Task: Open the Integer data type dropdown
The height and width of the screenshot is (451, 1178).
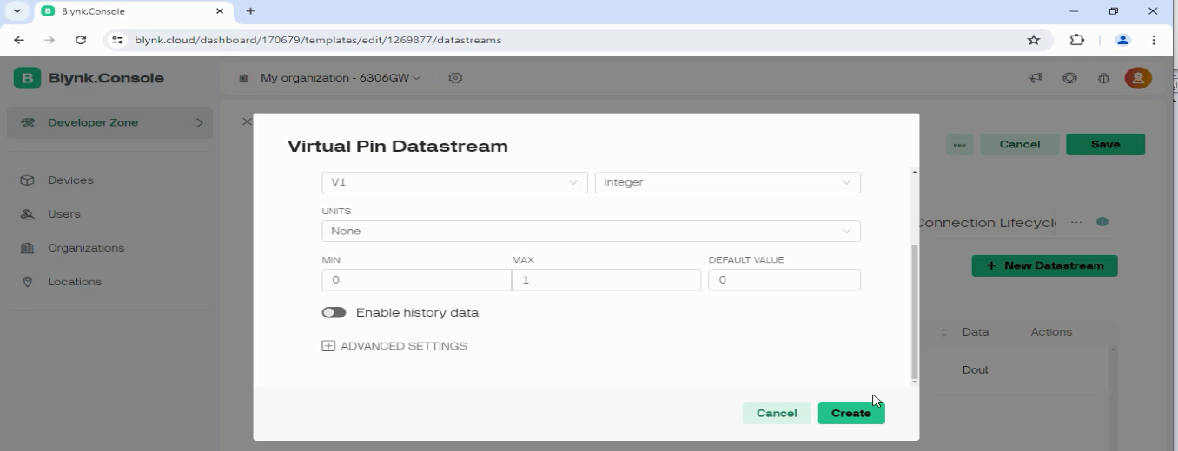Action: pyautogui.click(x=727, y=182)
